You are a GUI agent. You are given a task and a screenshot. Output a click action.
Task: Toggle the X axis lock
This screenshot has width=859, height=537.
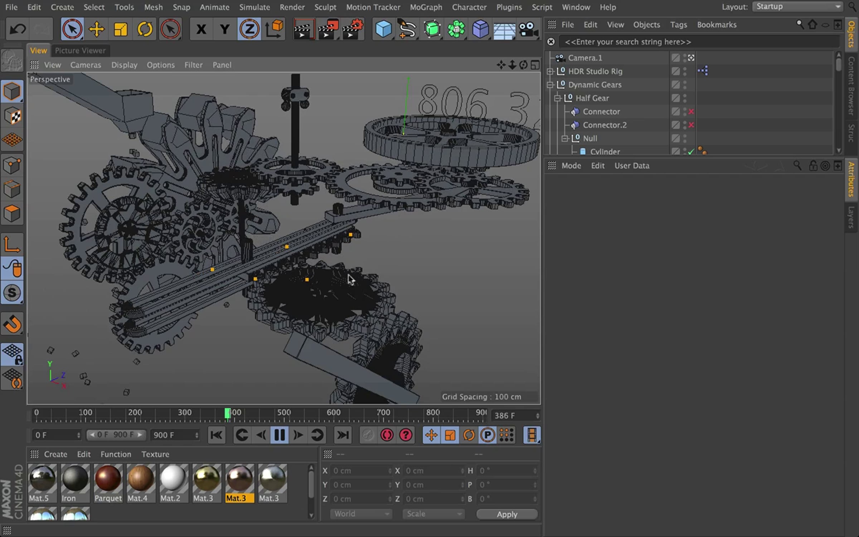[x=201, y=29]
